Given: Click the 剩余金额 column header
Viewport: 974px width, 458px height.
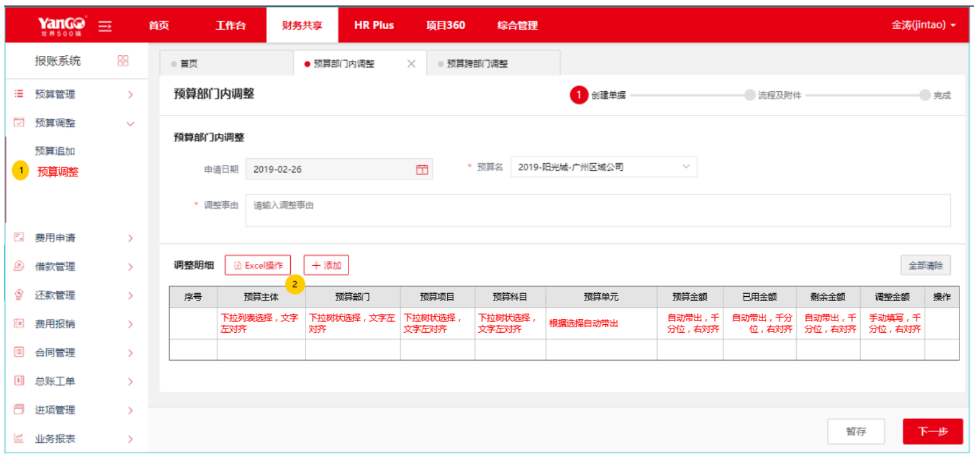Looking at the screenshot, I should [828, 297].
